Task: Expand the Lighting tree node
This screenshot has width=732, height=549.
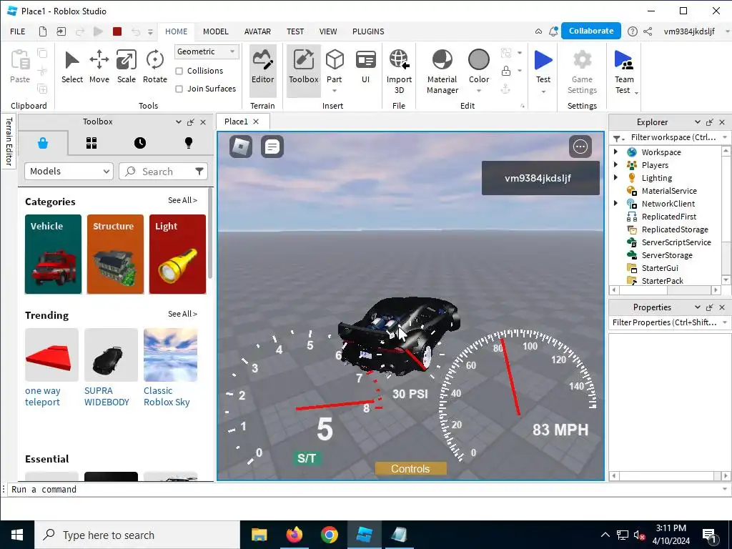Action: tap(615, 177)
